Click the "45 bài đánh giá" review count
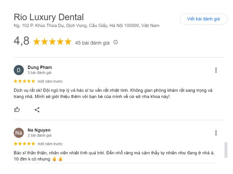Image resolution: width=233 pixels, height=174 pixels. (92, 43)
